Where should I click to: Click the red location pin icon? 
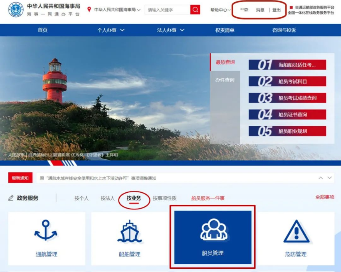coord(89,10)
